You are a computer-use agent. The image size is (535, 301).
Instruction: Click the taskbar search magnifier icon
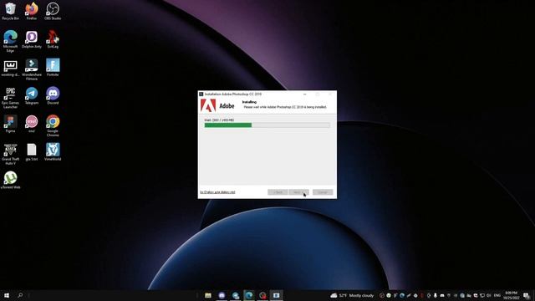[20, 295]
